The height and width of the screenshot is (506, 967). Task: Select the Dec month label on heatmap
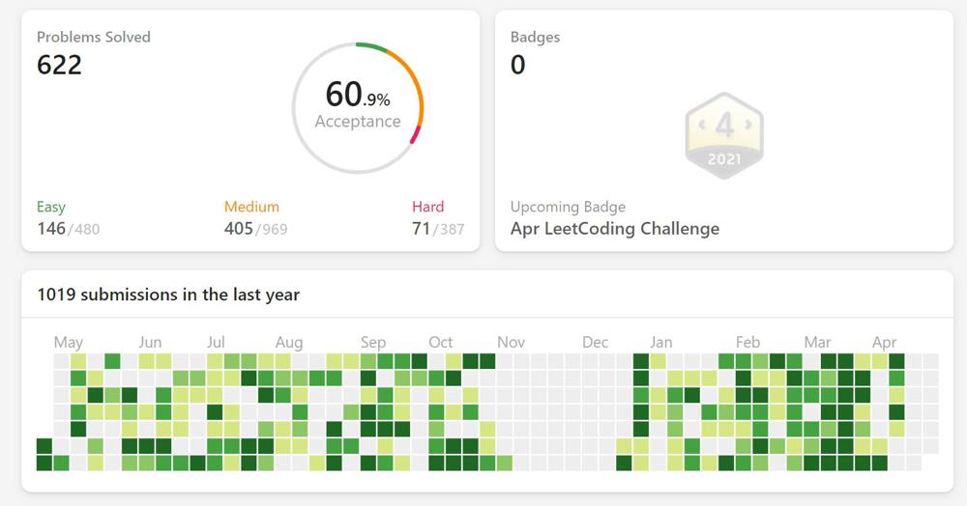click(x=596, y=342)
